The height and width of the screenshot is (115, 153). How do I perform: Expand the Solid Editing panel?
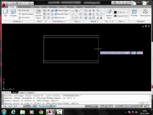click(58, 21)
